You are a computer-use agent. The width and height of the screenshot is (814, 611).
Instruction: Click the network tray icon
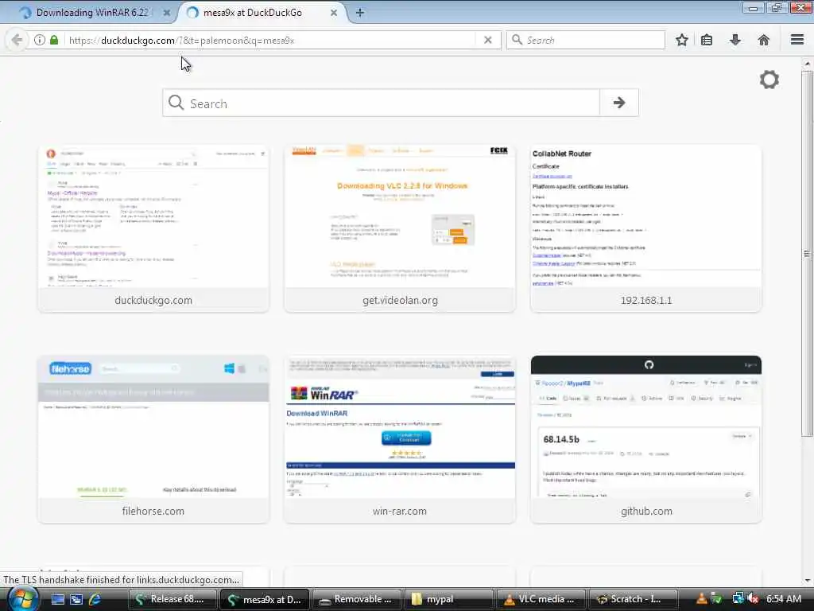click(x=738, y=599)
